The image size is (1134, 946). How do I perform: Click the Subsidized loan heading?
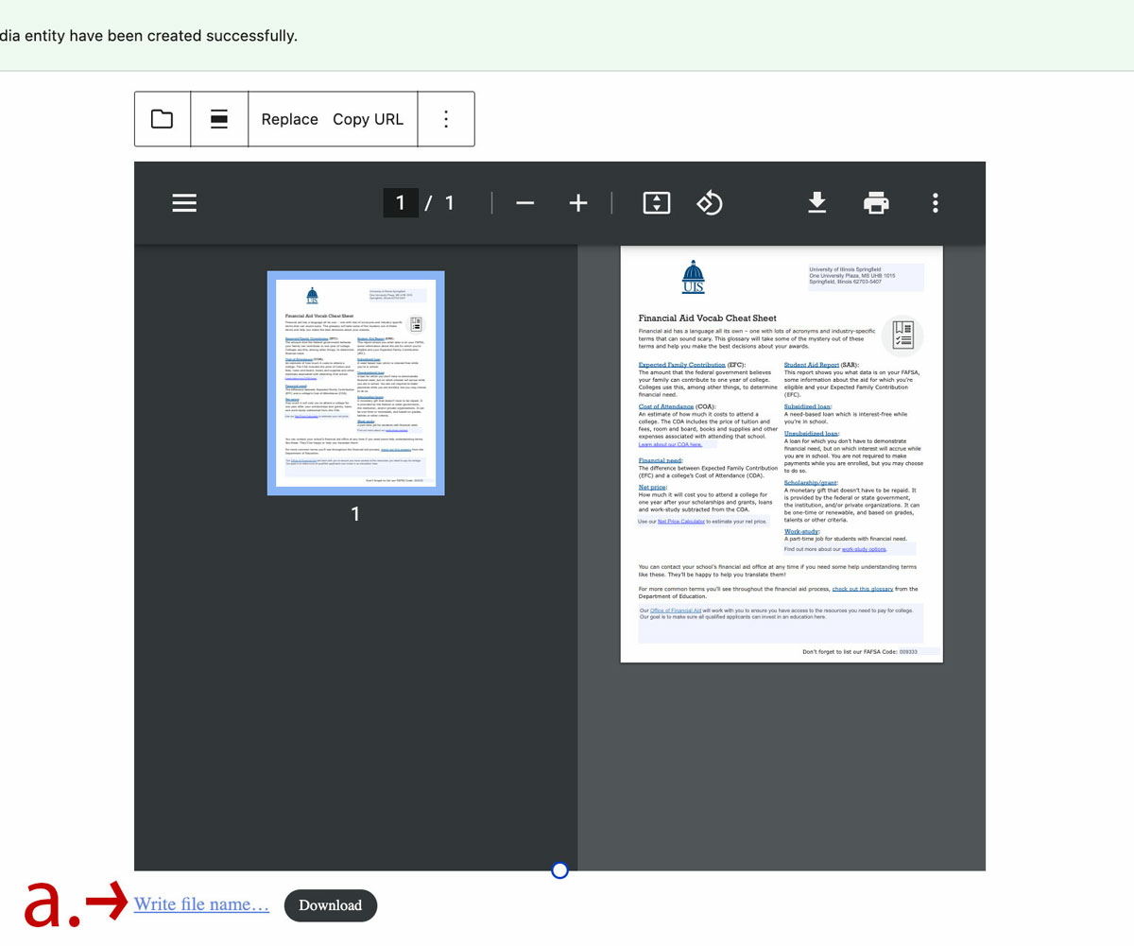(x=808, y=405)
